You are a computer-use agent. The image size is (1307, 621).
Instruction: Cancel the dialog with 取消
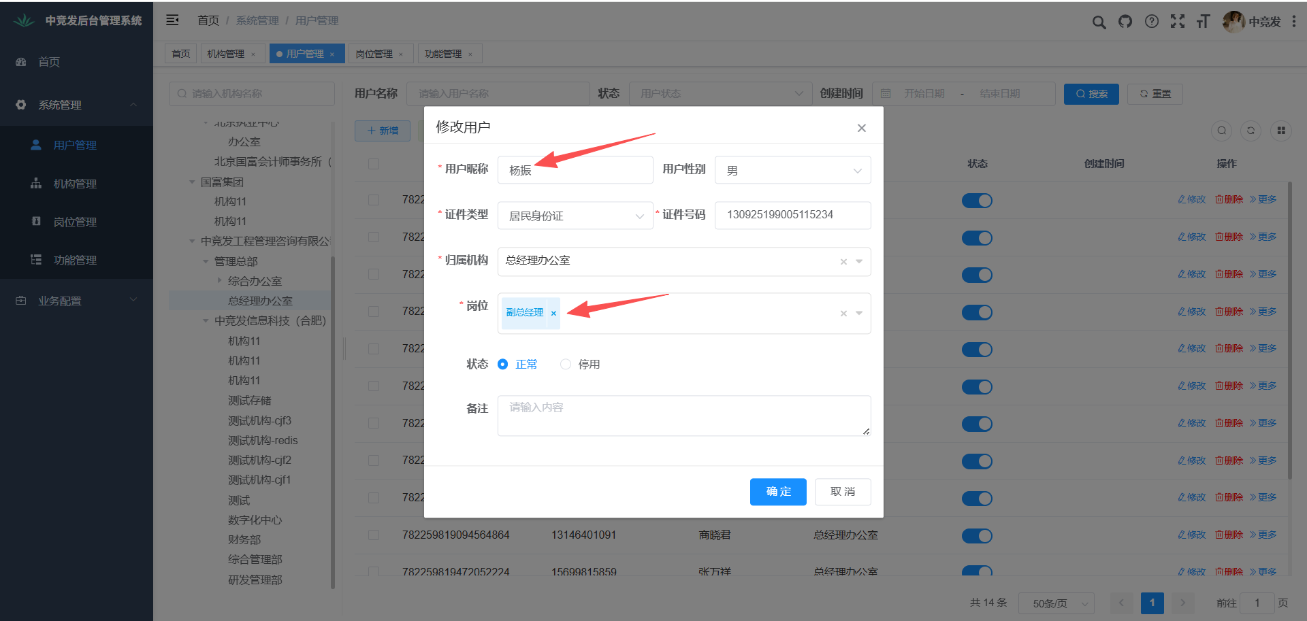(843, 492)
